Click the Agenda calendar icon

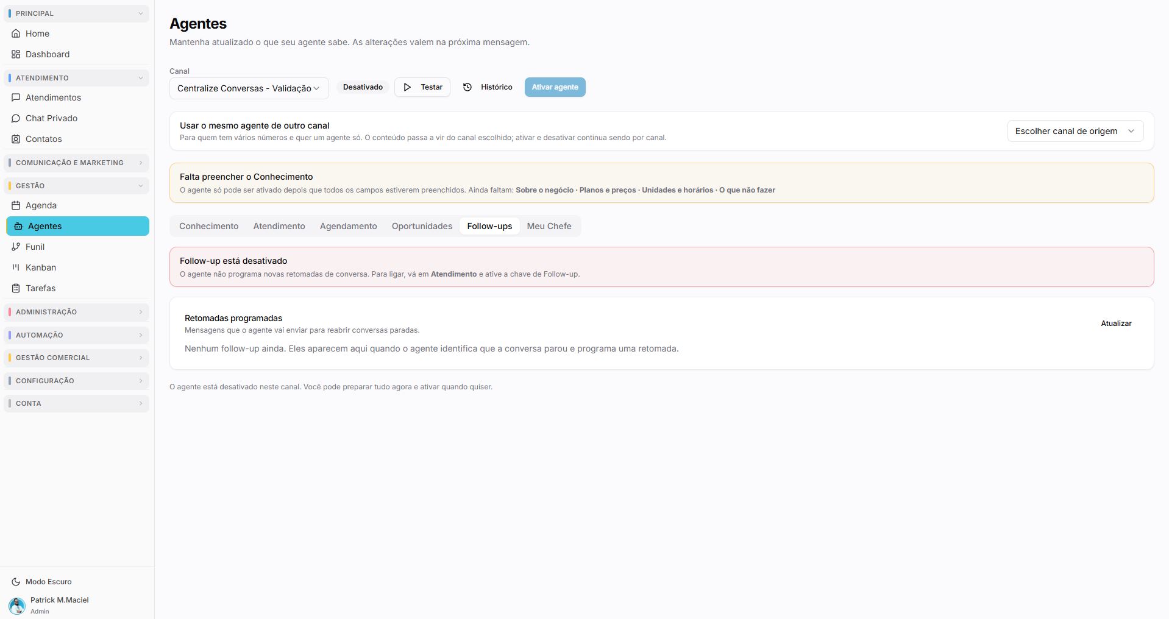[16, 205]
